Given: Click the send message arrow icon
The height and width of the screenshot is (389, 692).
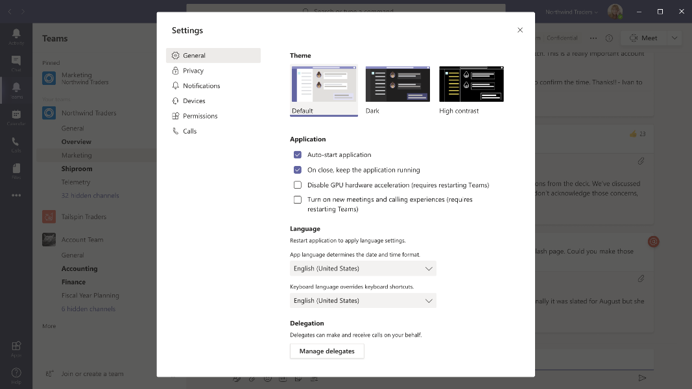Looking at the screenshot, I should point(642,378).
